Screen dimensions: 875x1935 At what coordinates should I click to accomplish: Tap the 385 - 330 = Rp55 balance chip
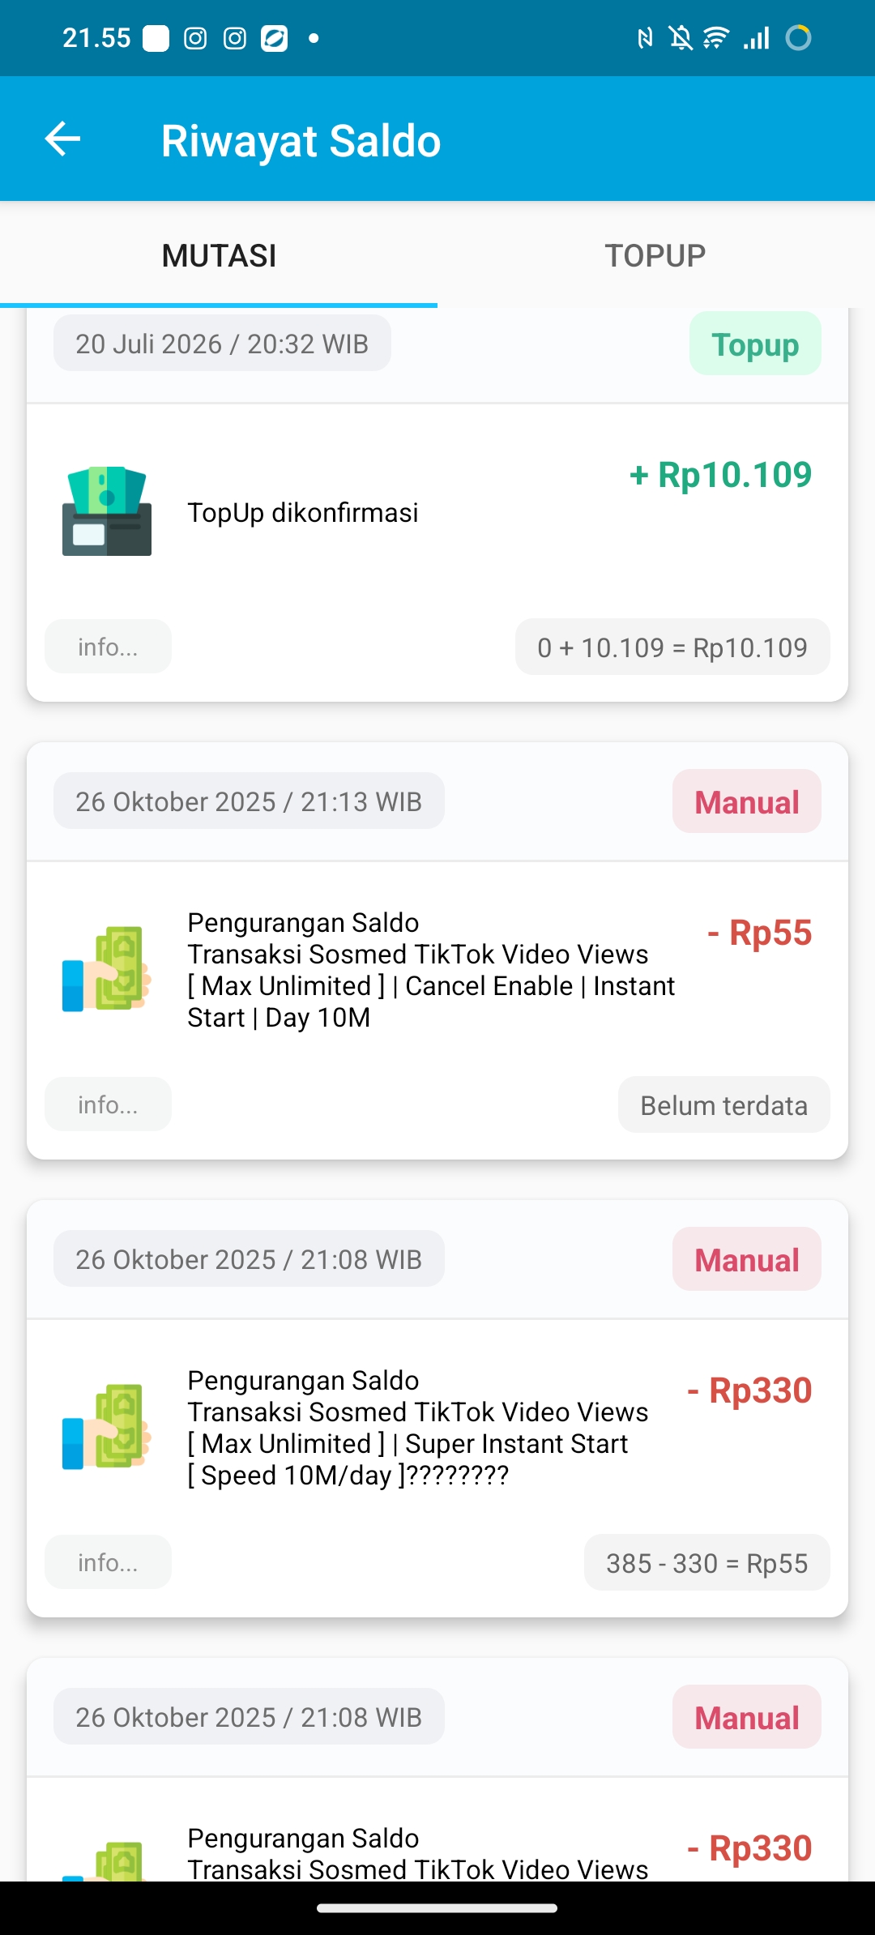click(707, 1563)
